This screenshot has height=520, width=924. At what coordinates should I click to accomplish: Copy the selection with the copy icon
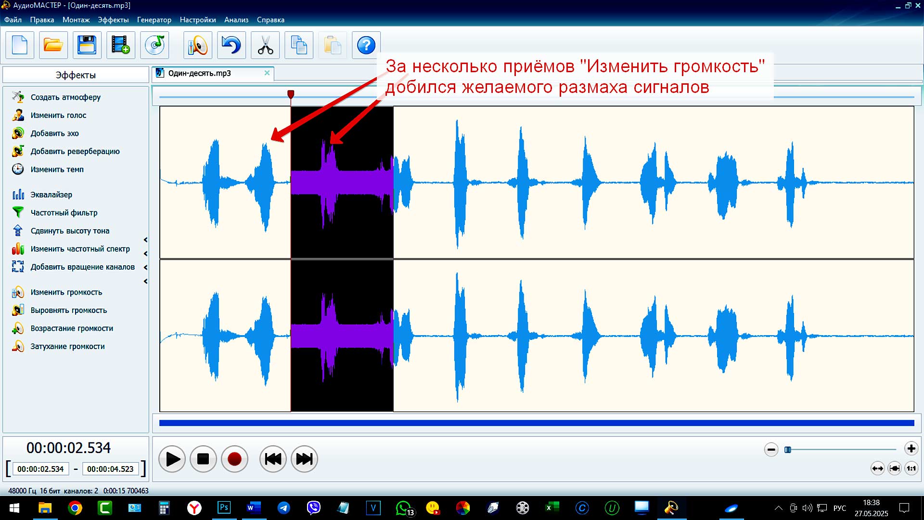[299, 45]
